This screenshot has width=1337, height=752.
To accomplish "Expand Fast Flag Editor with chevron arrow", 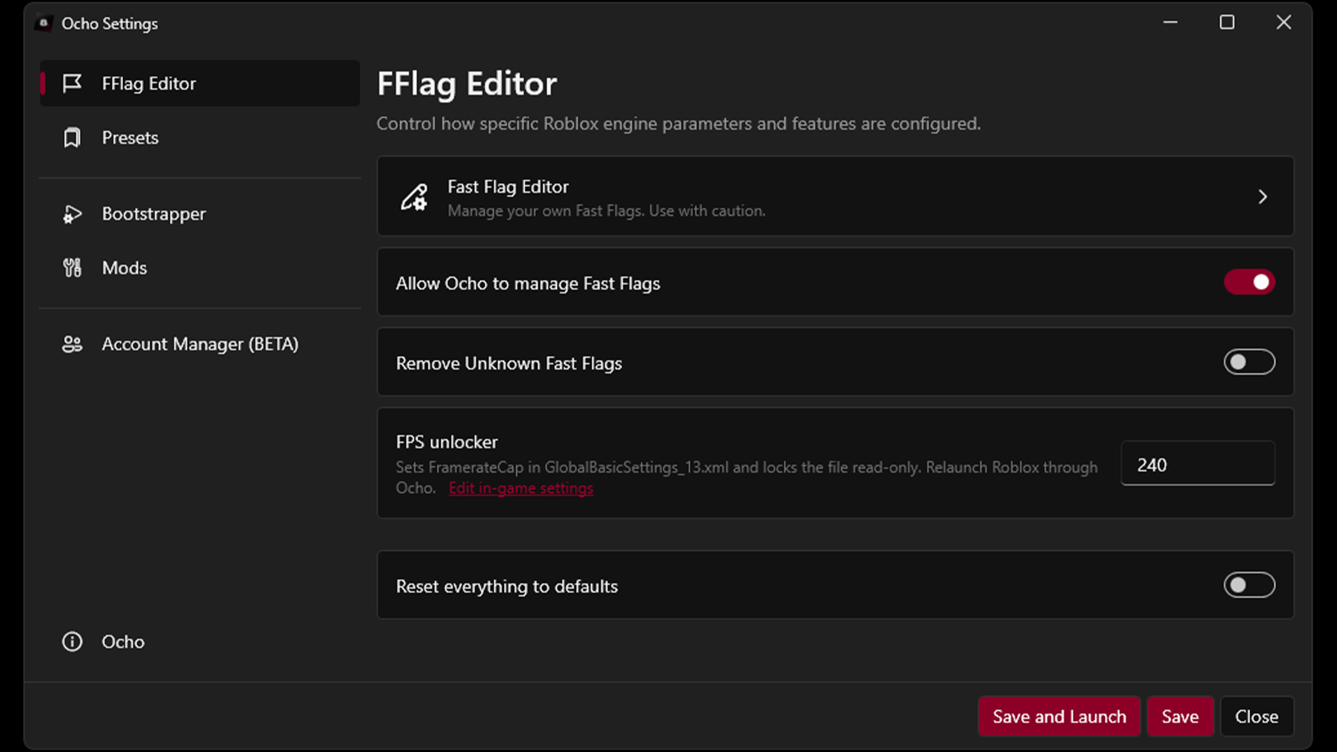I will 1262,197.
